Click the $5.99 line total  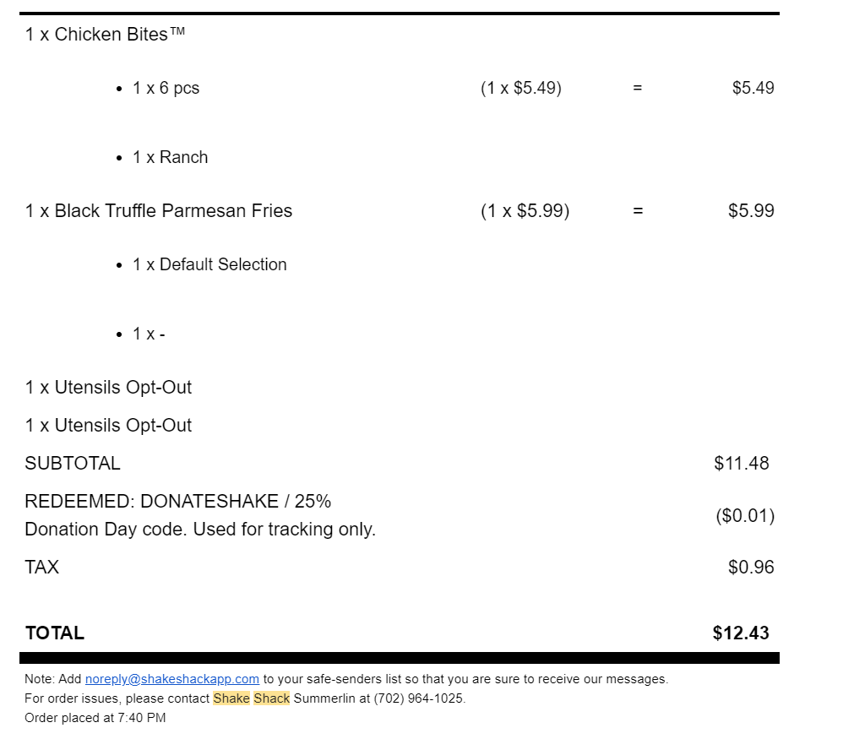click(x=751, y=211)
